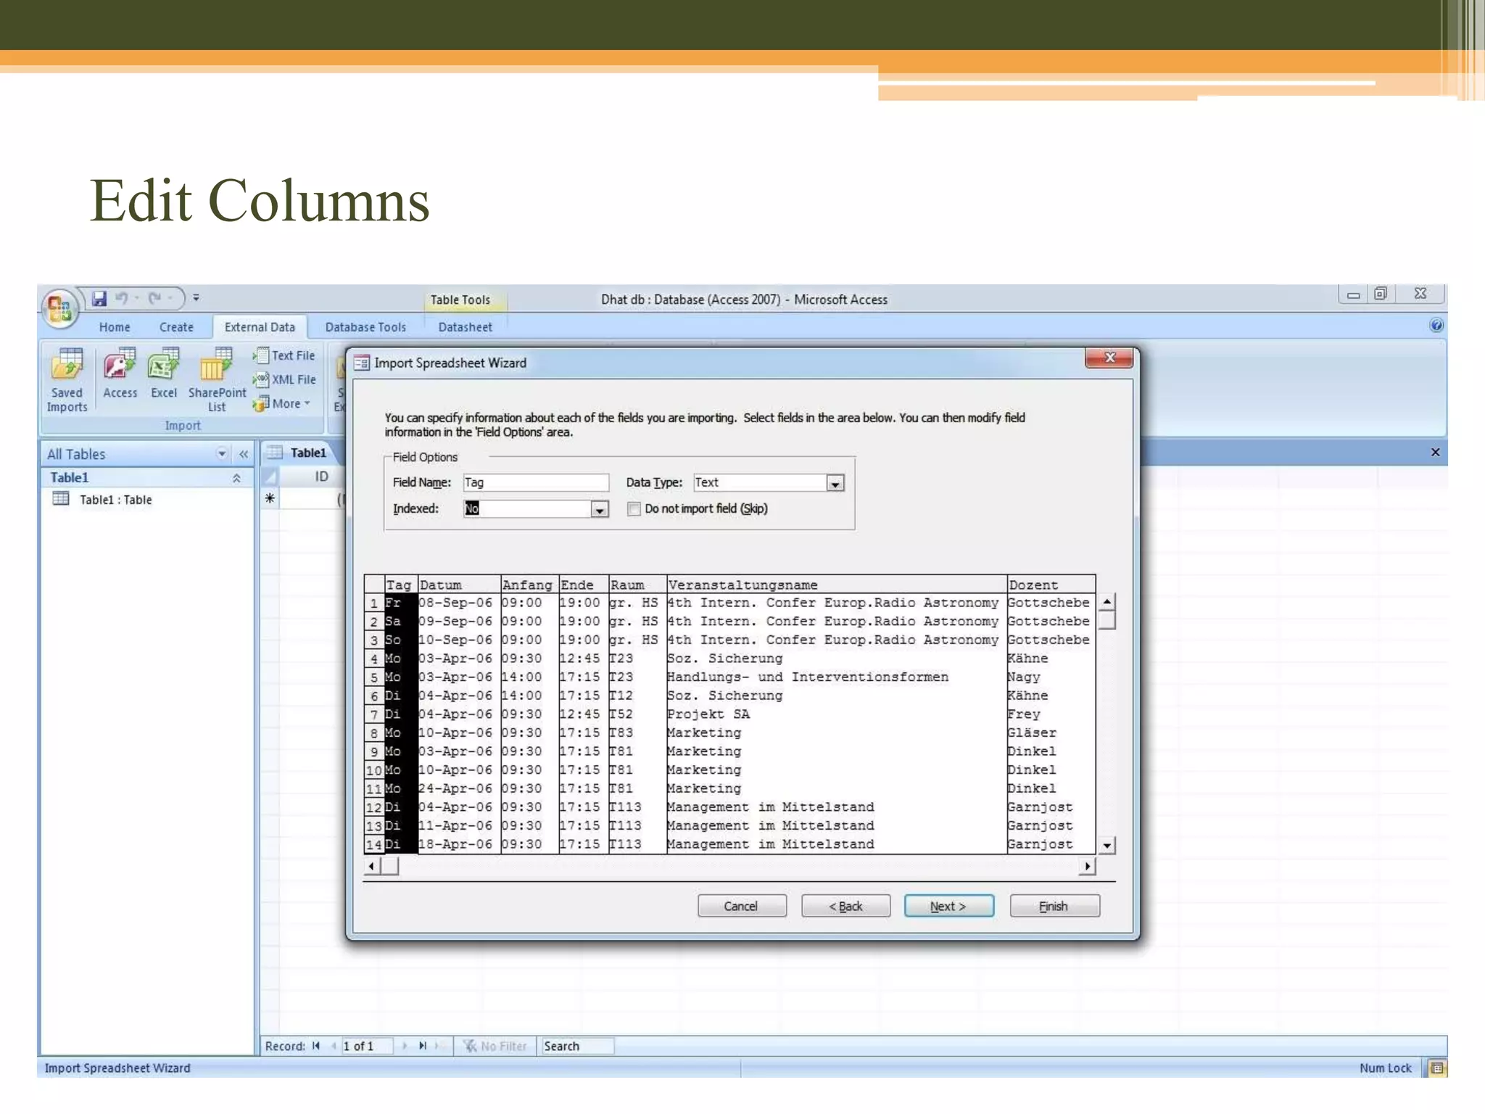
Task: Import a Text File
Action: coord(284,355)
